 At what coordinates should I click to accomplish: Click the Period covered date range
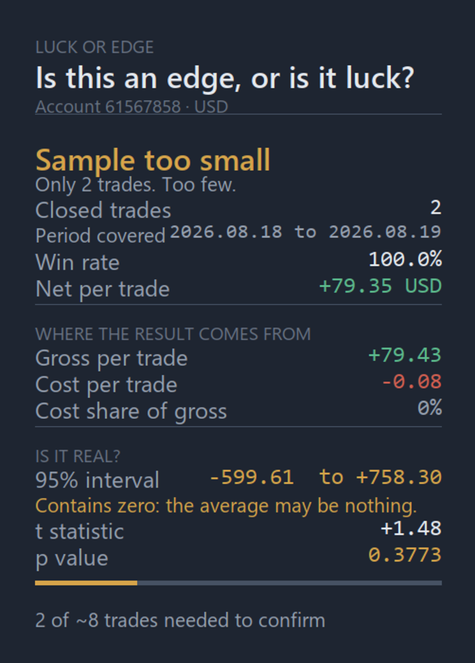pos(306,232)
